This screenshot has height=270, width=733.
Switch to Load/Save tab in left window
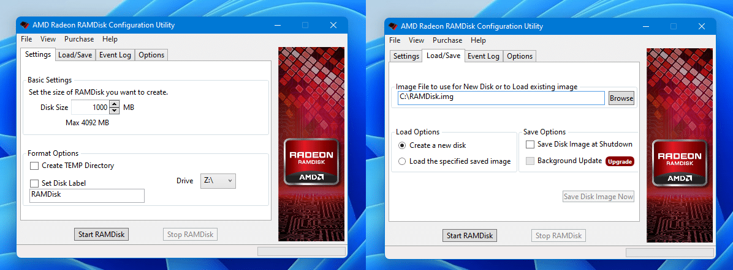pyautogui.click(x=75, y=55)
